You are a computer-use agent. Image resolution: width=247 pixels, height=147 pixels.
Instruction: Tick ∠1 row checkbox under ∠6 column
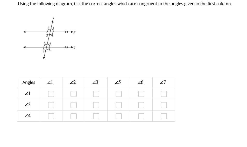coord(141,94)
